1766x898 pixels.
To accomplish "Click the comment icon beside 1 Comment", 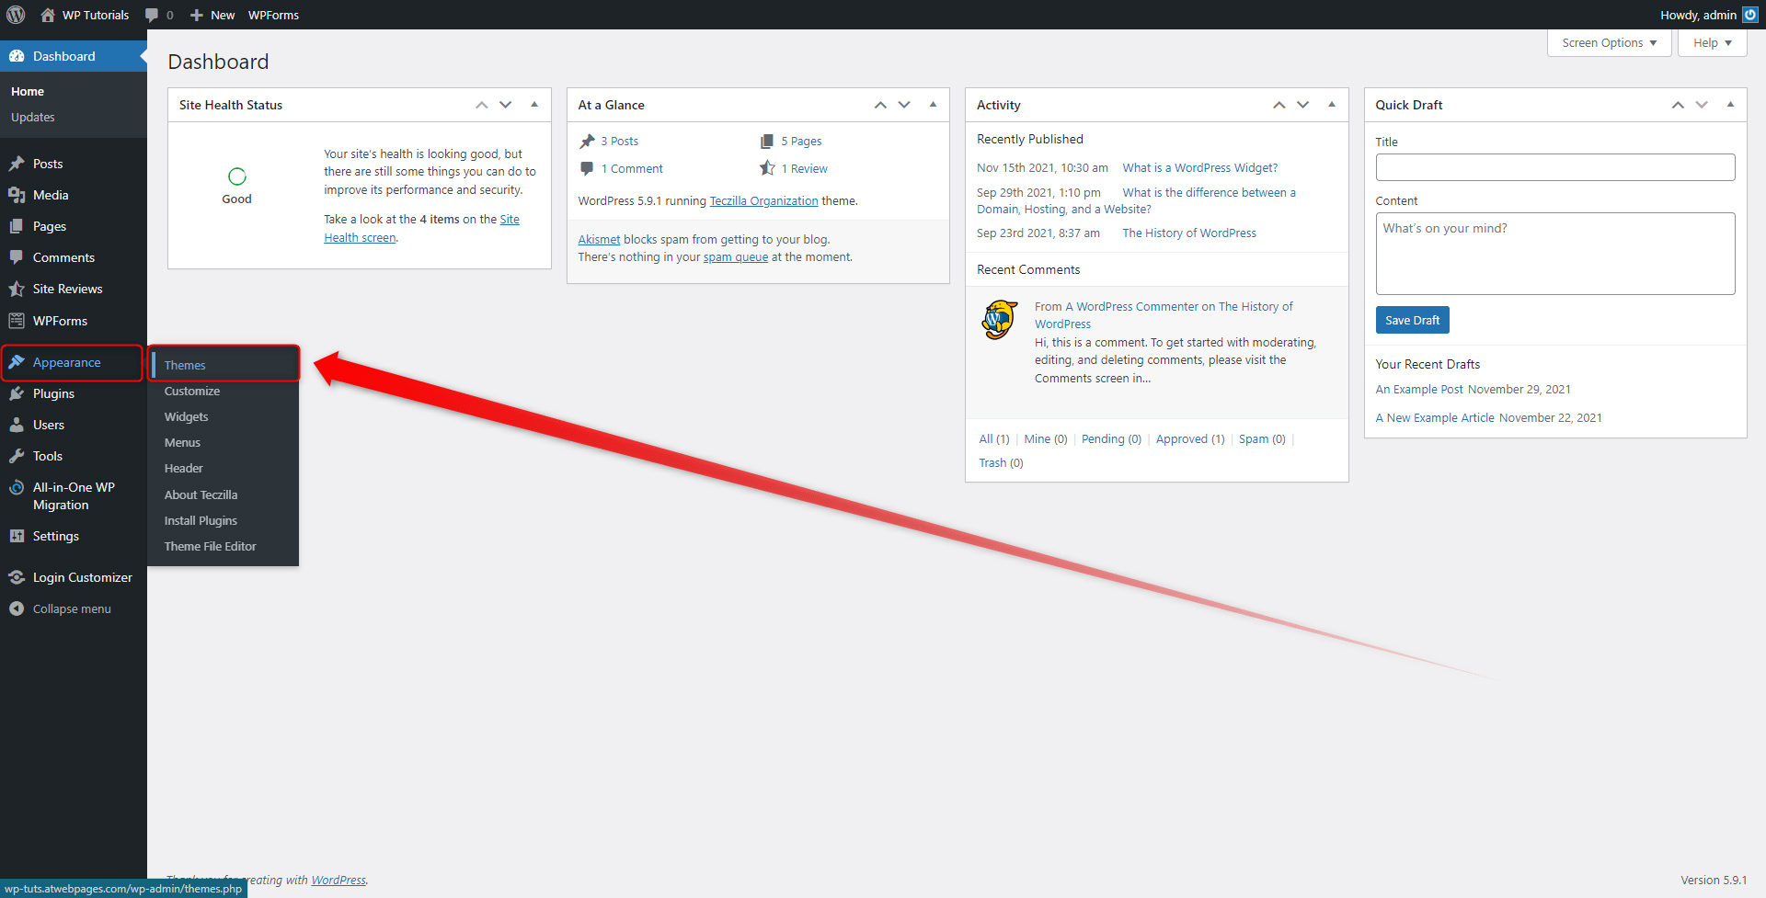I will 587,168.
